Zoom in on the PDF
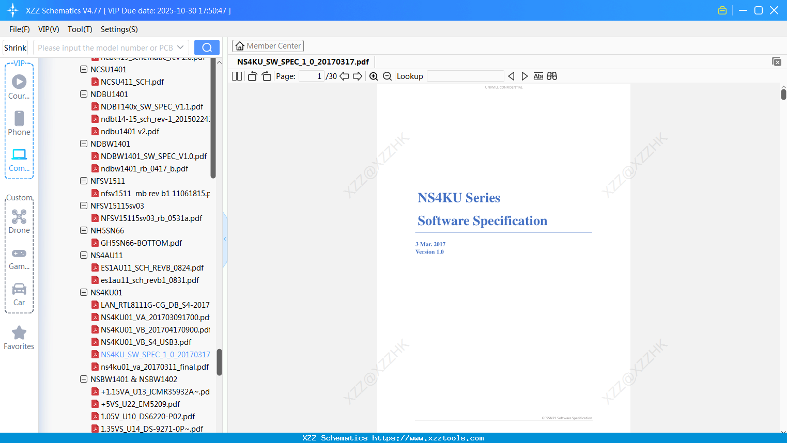 coord(374,76)
